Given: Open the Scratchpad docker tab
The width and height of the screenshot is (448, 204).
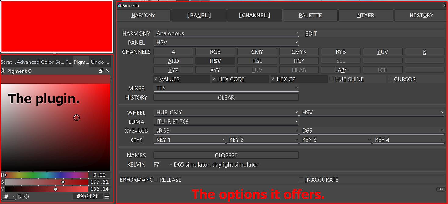Looking at the screenshot, I should pos(8,62).
